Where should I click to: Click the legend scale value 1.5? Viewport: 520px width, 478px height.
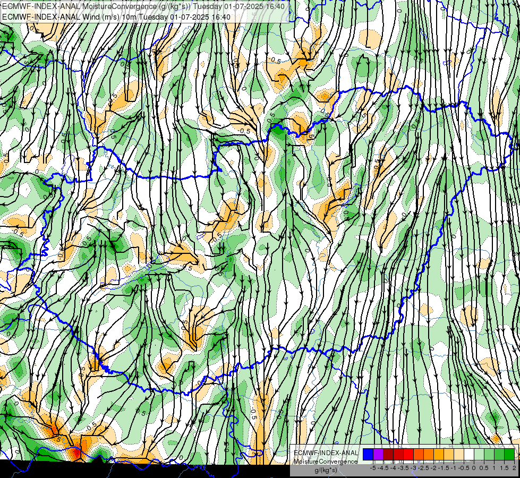(505, 468)
